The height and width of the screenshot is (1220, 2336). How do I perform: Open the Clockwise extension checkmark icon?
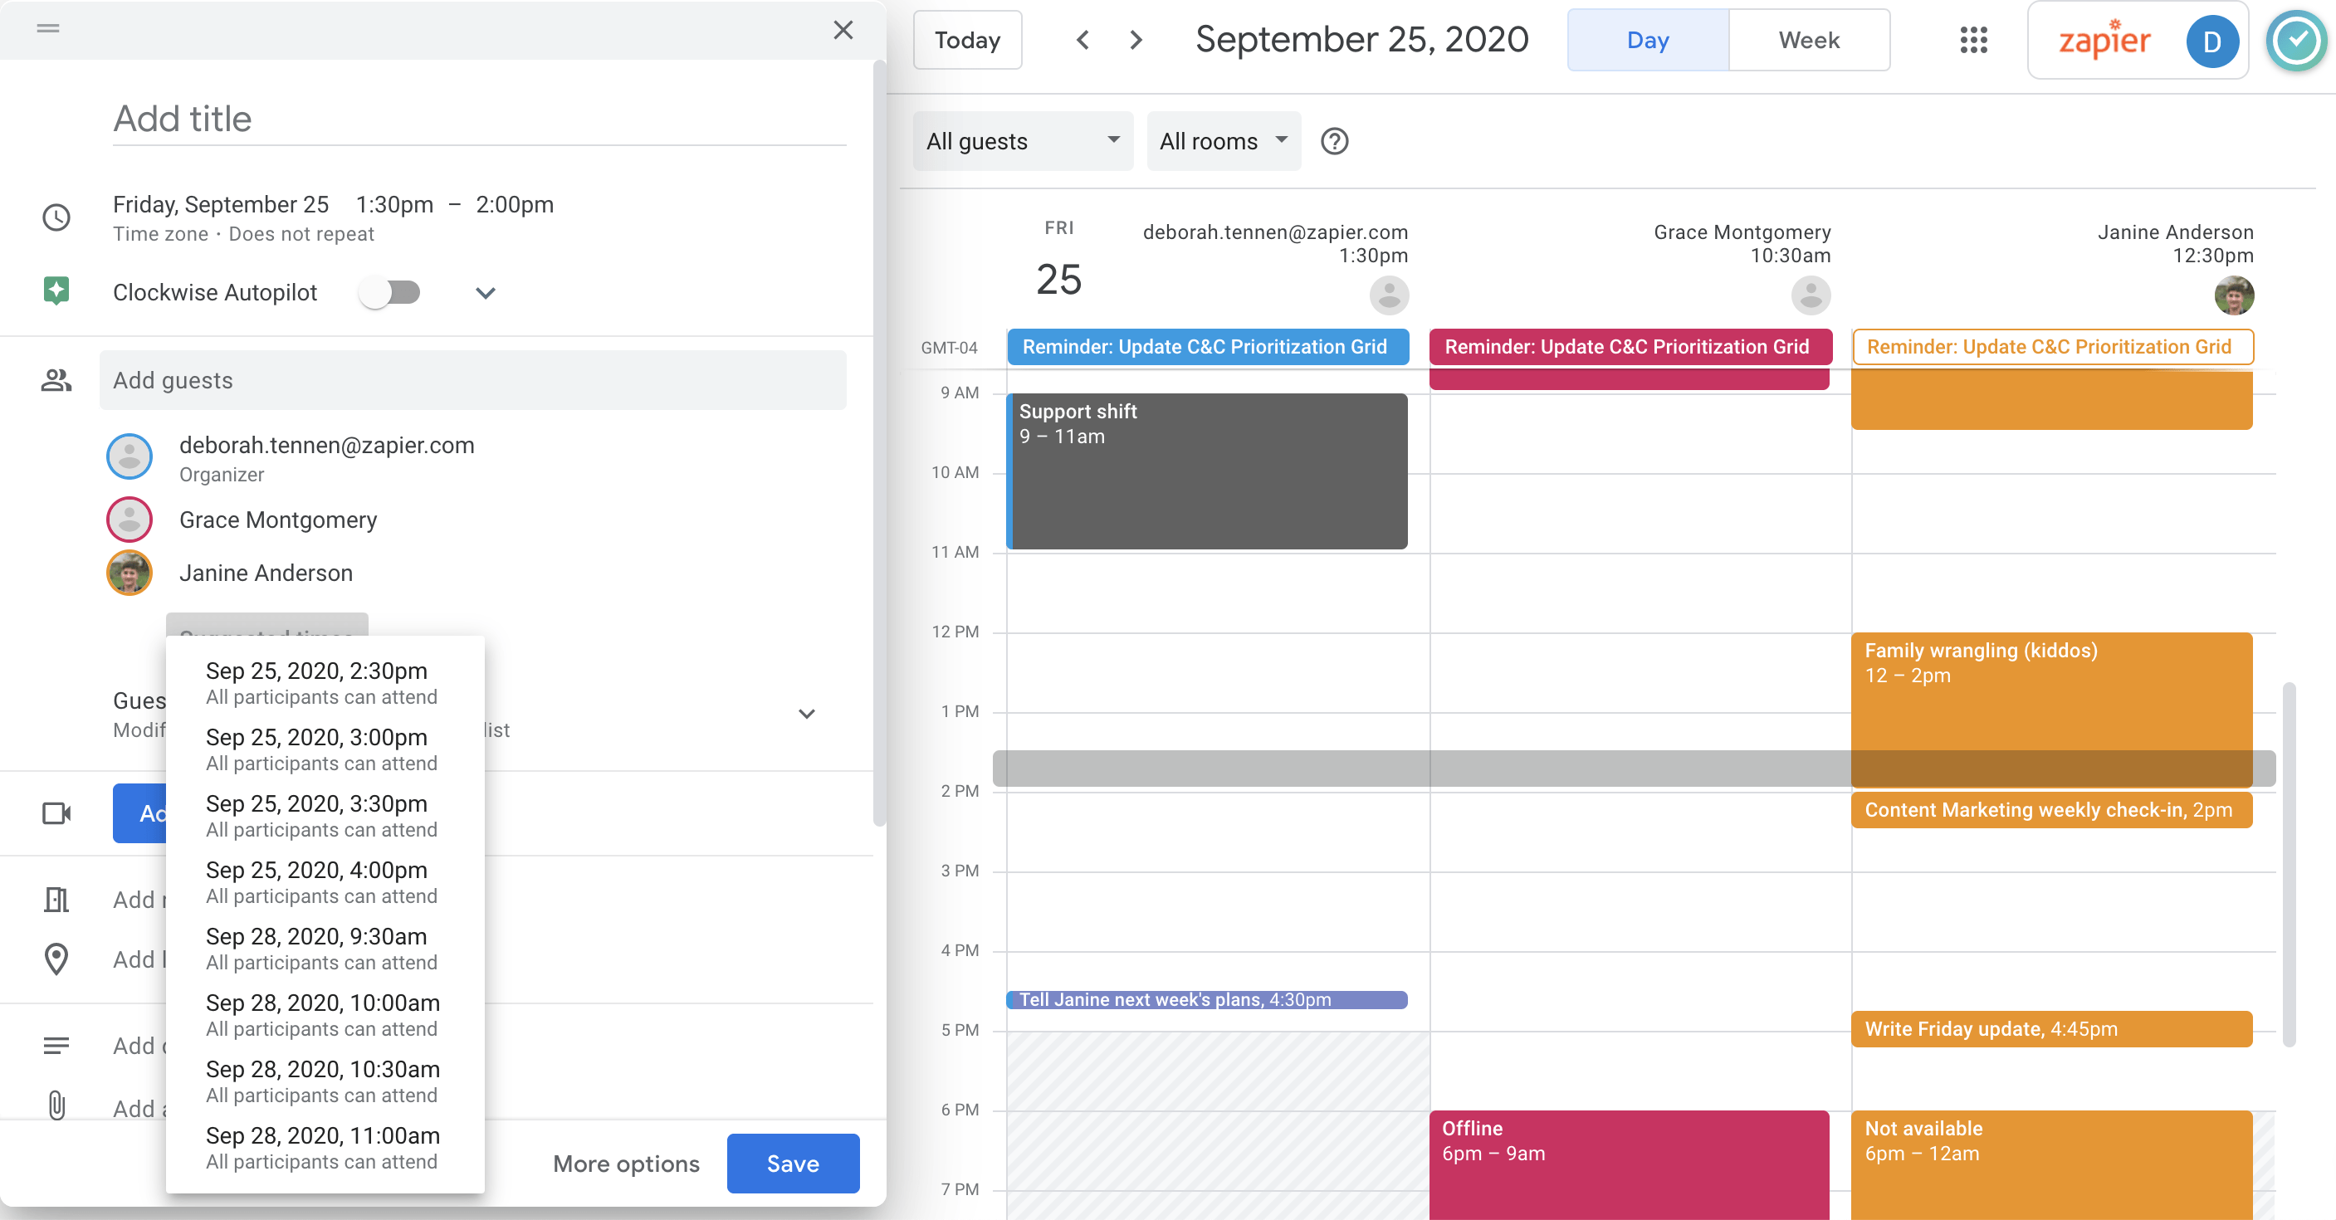point(2296,40)
